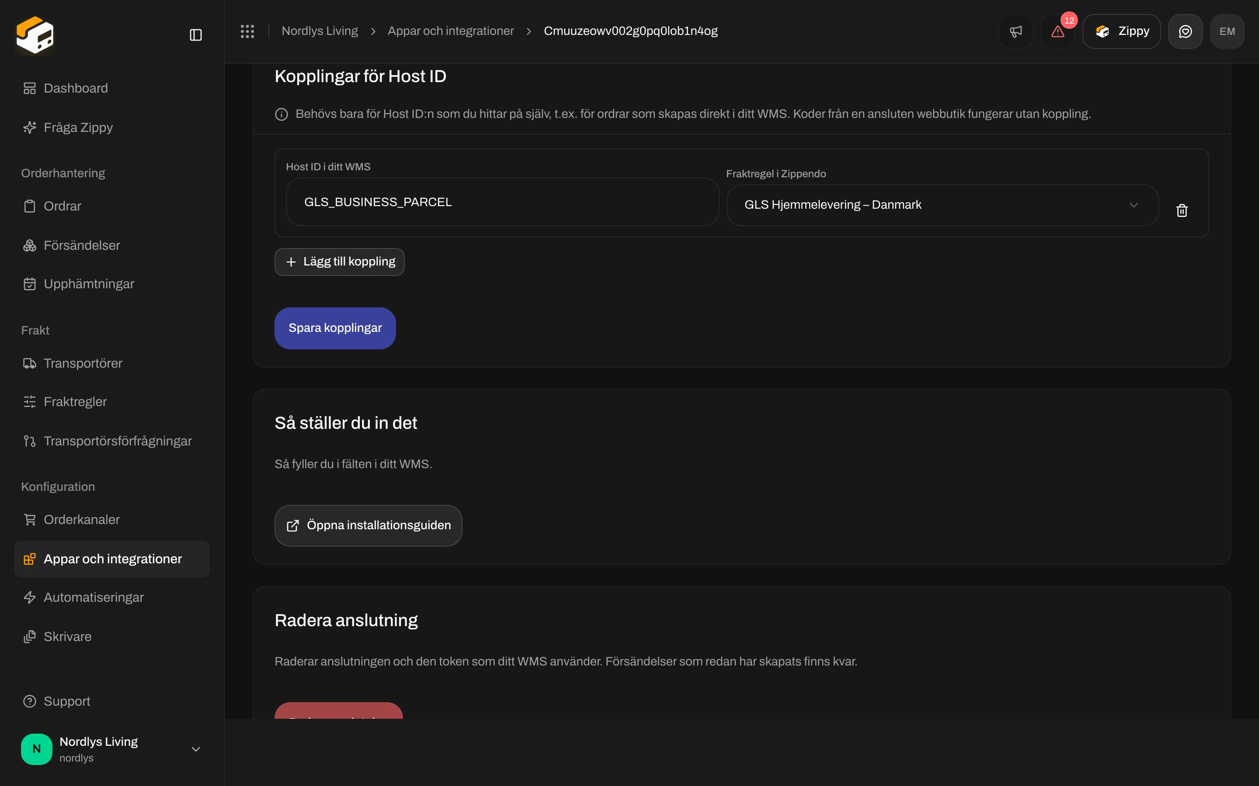Click the info icon beside Host ID notice
This screenshot has width=1259, height=786.
click(x=282, y=114)
